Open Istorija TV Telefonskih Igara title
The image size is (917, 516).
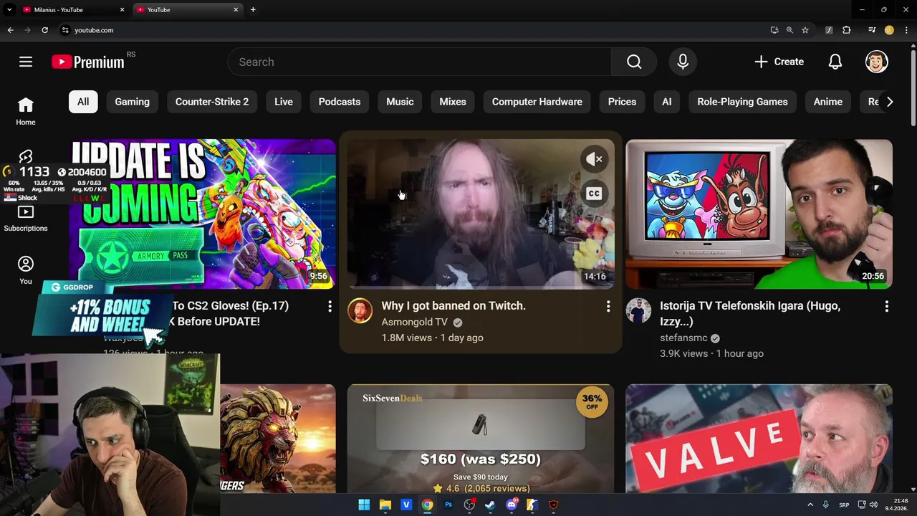click(x=750, y=313)
